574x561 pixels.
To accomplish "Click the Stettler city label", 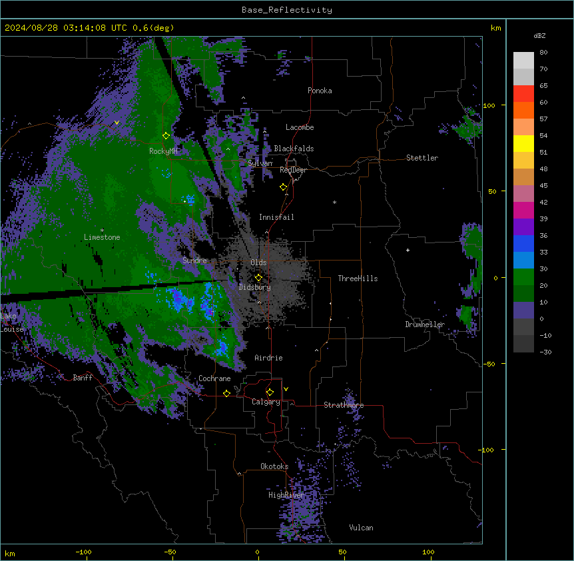I will pos(422,158).
